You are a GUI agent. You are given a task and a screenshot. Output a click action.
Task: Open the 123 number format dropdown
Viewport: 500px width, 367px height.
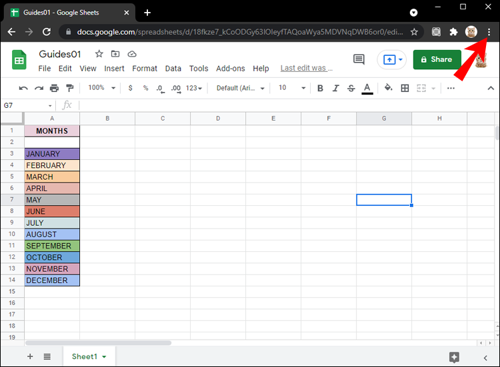pos(194,88)
